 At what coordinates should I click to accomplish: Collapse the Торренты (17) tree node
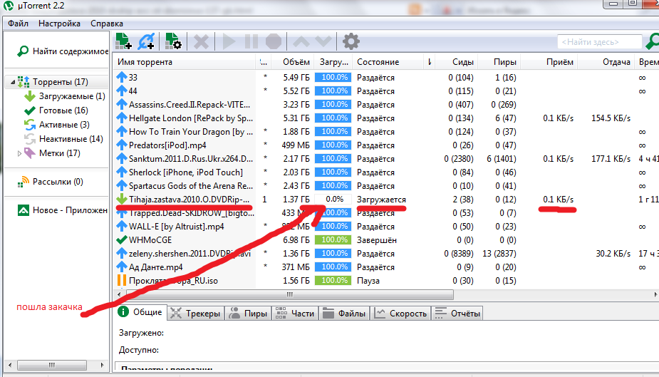click(x=13, y=82)
